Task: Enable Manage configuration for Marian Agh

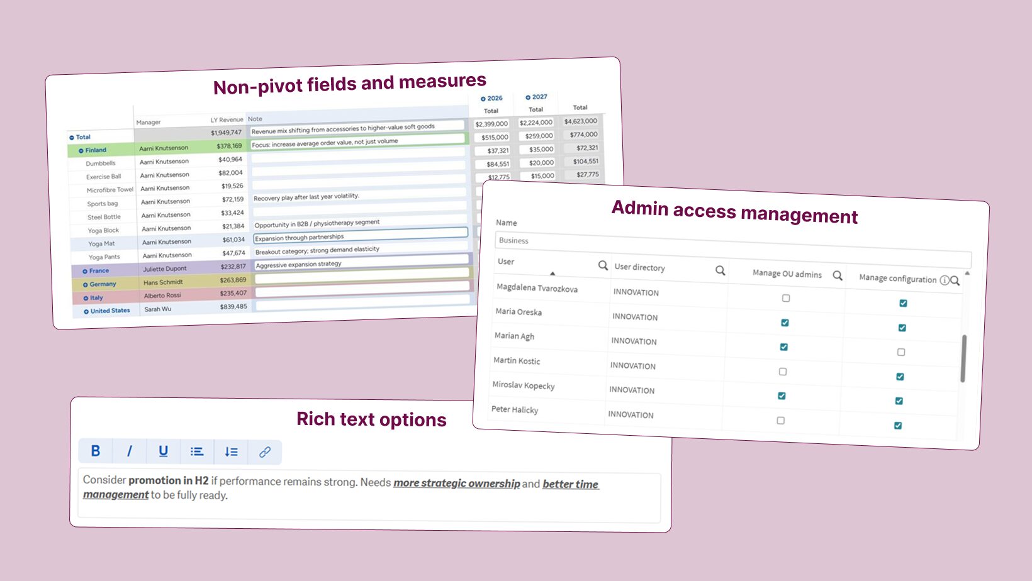Action: pos(901,352)
